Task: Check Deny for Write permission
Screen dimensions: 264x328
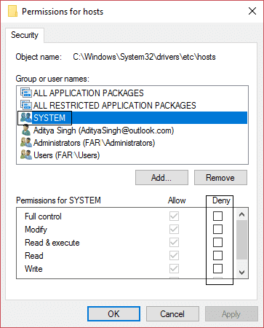Action: pyautogui.click(x=217, y=268)
